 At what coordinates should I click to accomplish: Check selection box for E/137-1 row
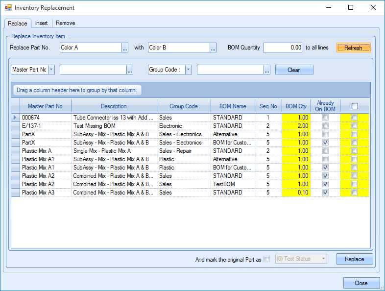pos(355,126)
